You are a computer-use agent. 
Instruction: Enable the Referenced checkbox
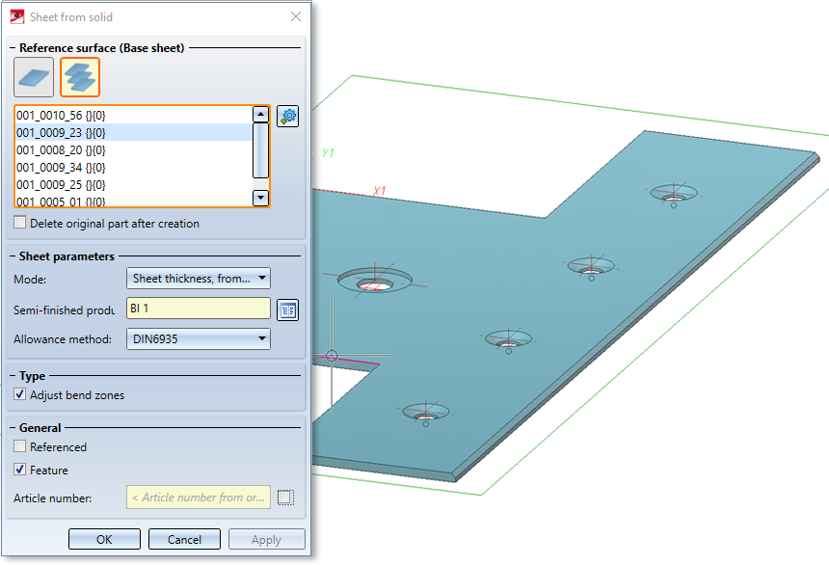[x=20, y=447]
